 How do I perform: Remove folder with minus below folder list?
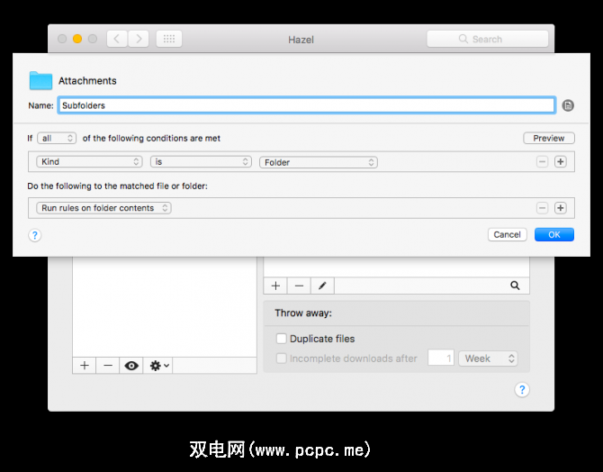click(x=108, y=366)
